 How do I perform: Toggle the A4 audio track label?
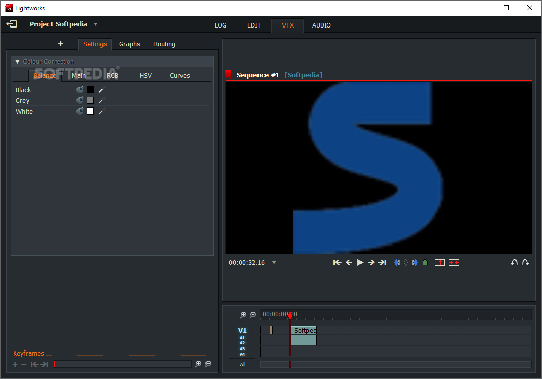tap(242, 354)
